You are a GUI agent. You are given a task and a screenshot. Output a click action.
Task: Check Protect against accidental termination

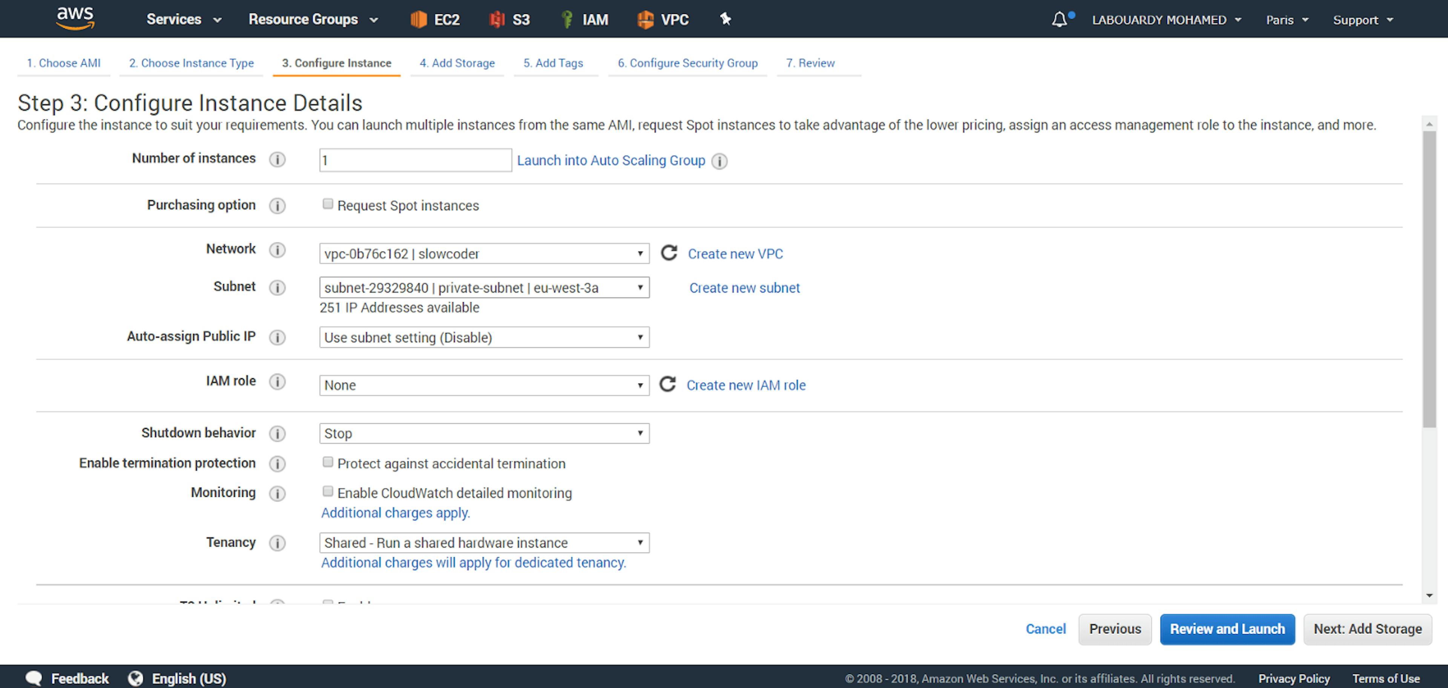point(328,462)
